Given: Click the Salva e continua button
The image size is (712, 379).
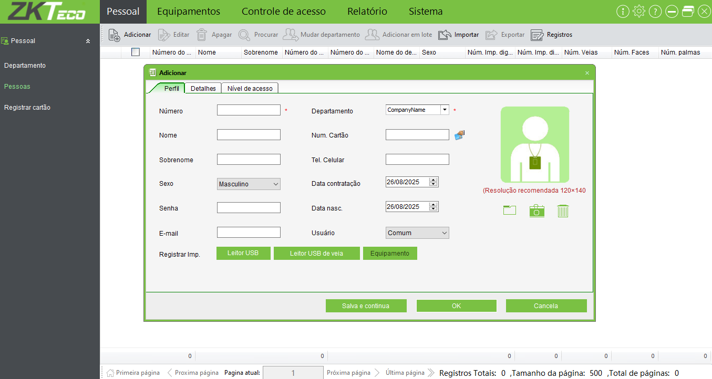Looking at the screenshot, I should (x=366, y=306).
